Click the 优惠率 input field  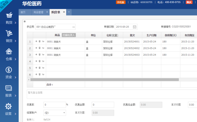(55, 105)
